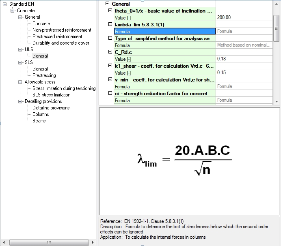This screenshot has width=281, height=246.
Task: Edit theta_0 value field 200.00
Action: point(244,17)
